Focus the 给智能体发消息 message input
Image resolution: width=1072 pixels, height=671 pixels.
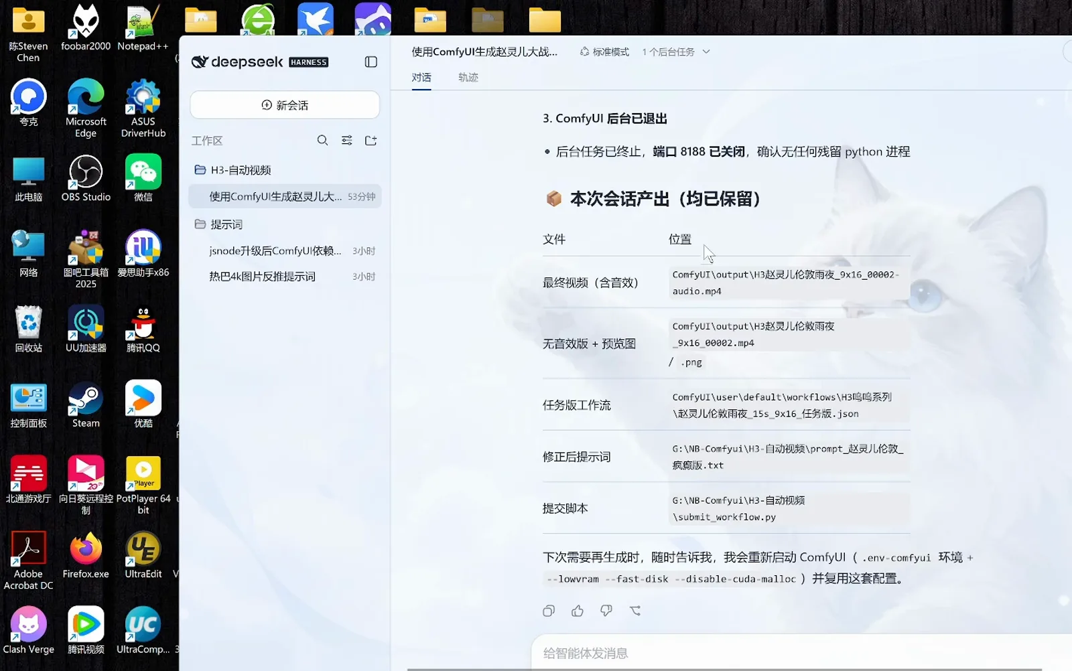coord(801,653)
